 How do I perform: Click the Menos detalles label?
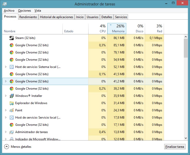pyautogui.click(x=21, y=147)
